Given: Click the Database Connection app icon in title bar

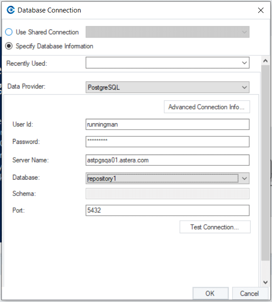Looking at the screenshot, I should [x=10, y=10].
